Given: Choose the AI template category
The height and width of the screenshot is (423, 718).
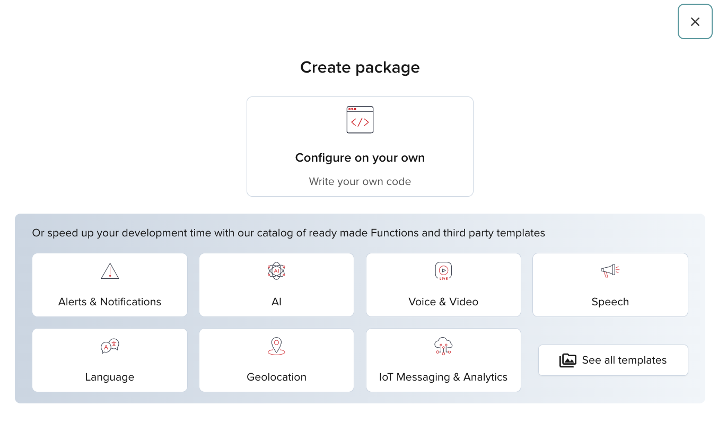Looking at the screenshot, I should (276, 285).
